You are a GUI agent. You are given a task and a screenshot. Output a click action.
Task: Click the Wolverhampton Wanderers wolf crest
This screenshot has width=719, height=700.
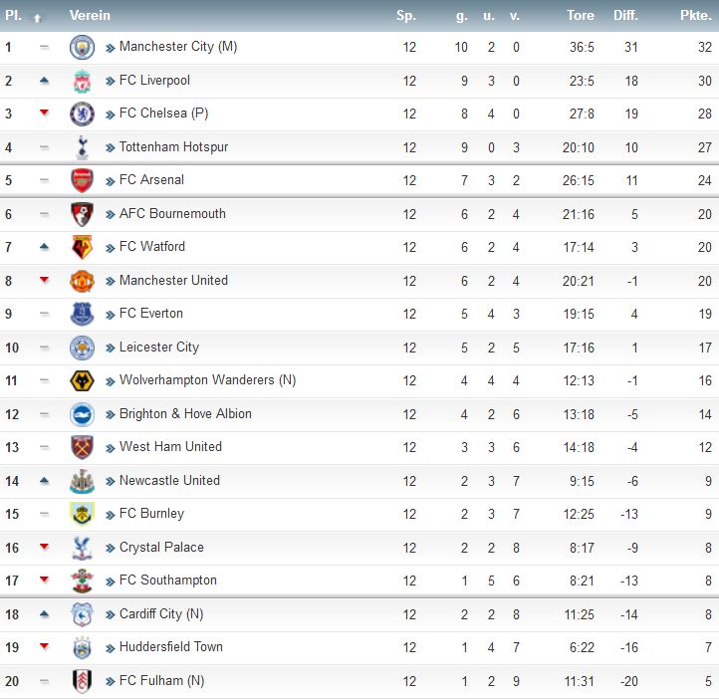[x=82, y=381]
